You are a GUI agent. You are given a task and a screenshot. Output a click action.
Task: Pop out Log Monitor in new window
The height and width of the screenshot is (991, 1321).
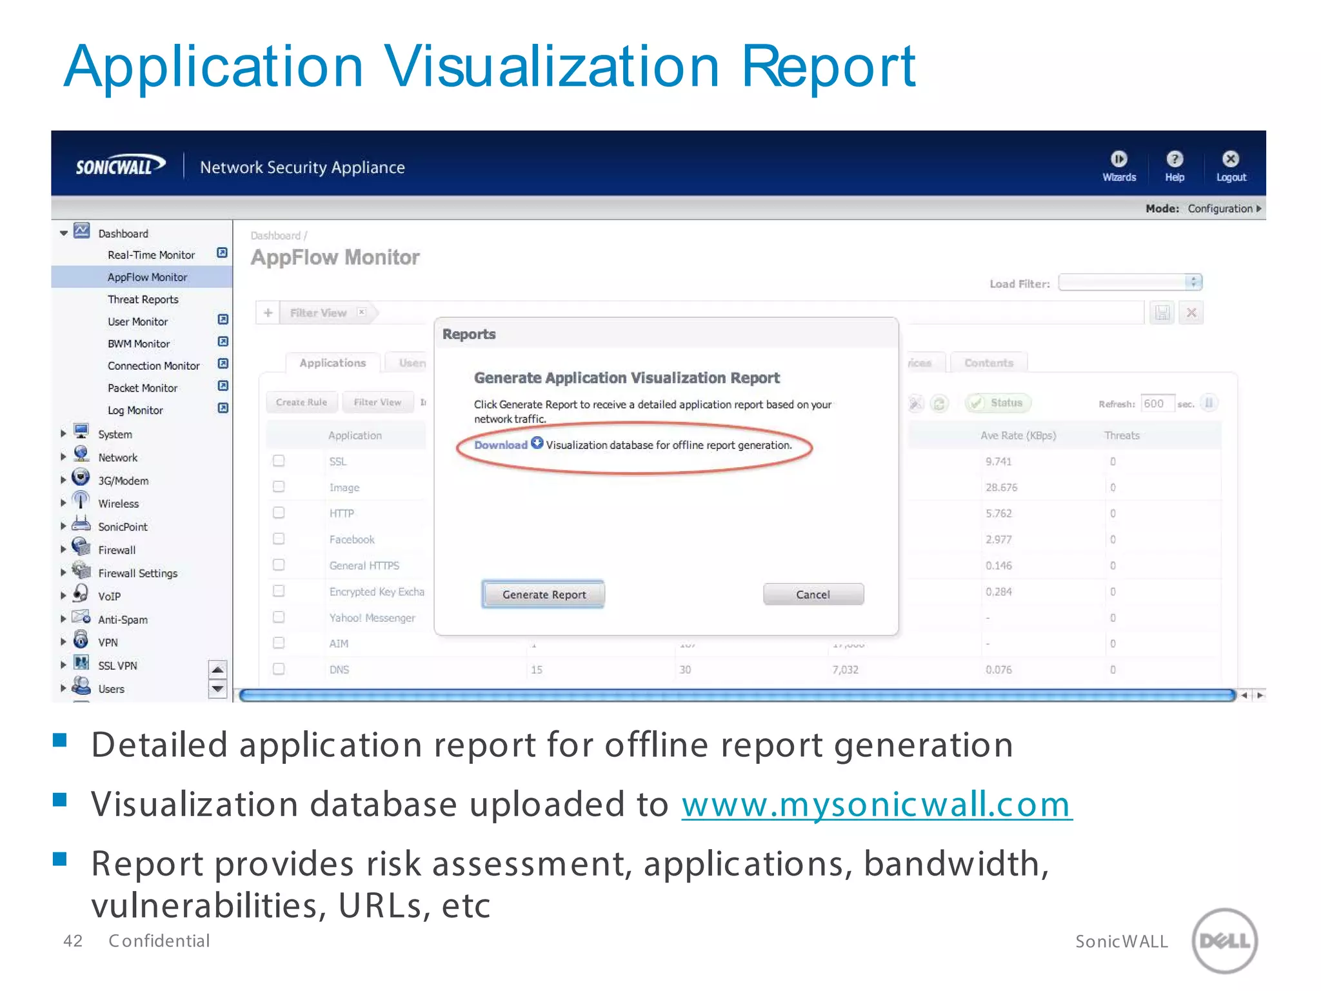click(223, 408)
